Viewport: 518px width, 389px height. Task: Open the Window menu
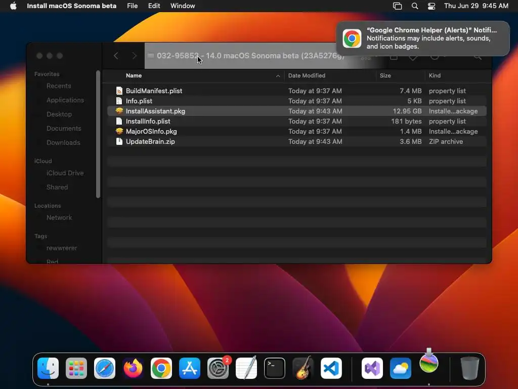[183, 6]
